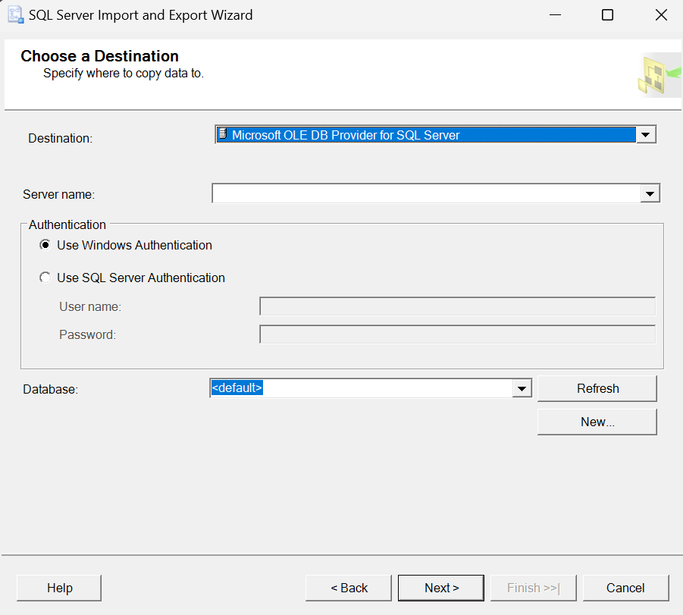The height and width of the screenshot is (615, 683).
Task: Open the Destination provider dropdown arrow
Action: pos(646,135)
